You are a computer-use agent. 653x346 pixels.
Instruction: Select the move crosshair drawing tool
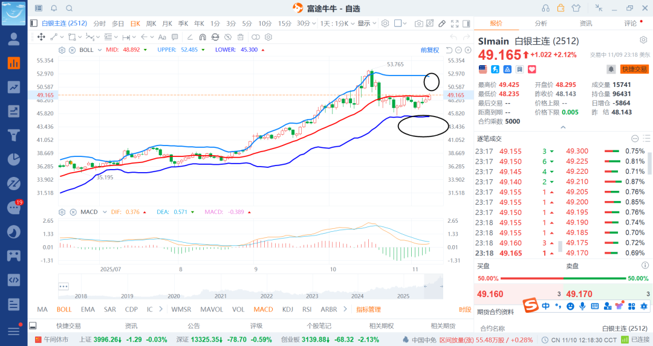41,37
